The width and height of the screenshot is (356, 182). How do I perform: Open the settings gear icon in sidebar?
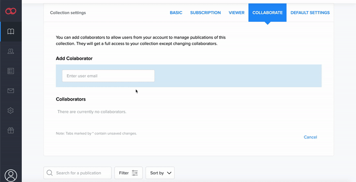tap(11, 110)
